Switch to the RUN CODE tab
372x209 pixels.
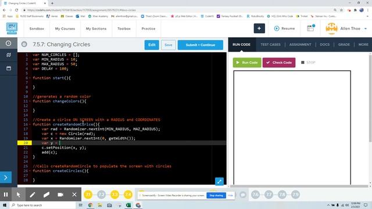click(241, 44)
